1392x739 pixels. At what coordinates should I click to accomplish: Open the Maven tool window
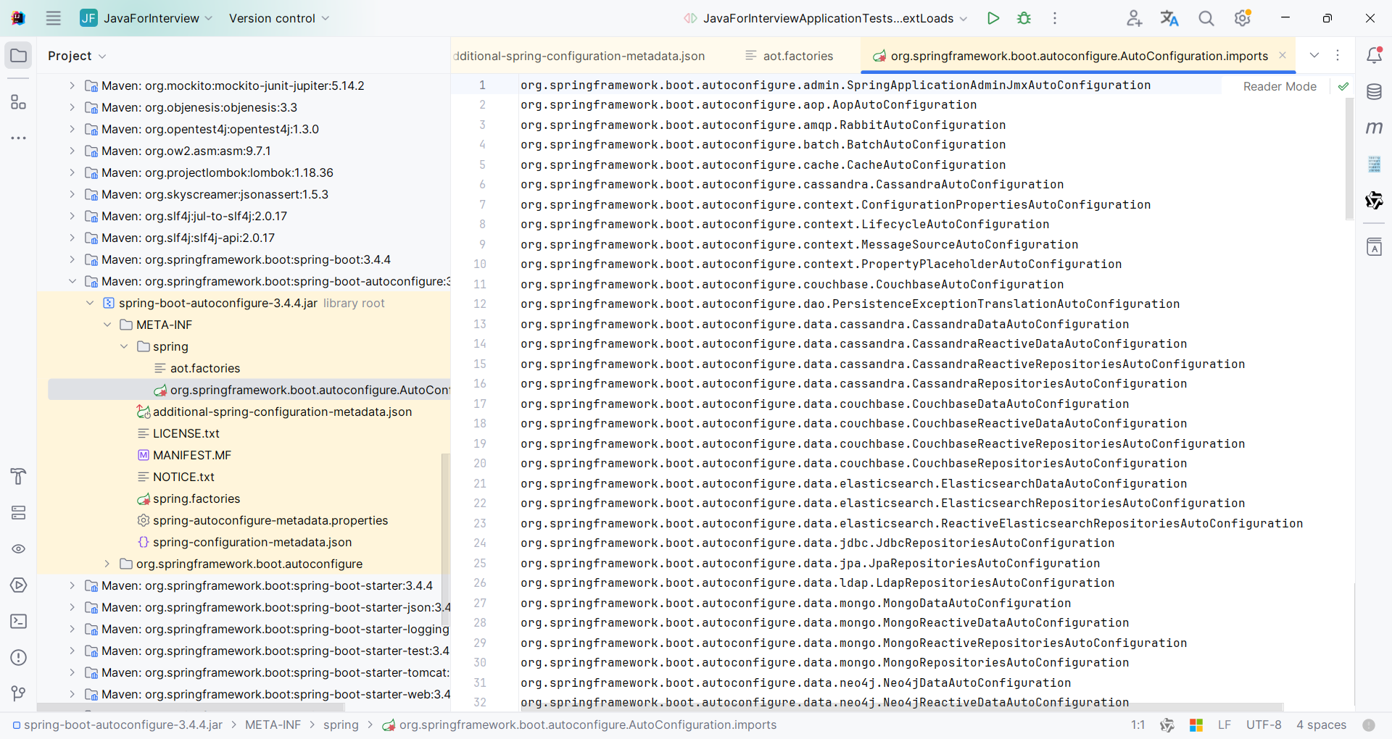(x=1374, y=128)
